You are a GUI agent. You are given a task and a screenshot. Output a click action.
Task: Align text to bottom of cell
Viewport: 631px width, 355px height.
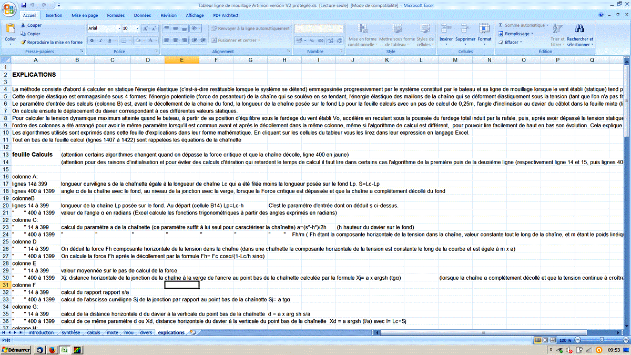184,28
